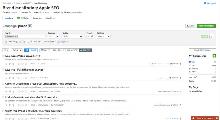Open the 'Sort by' Date dropdown
220x120 pixels.
coord(73,37)
